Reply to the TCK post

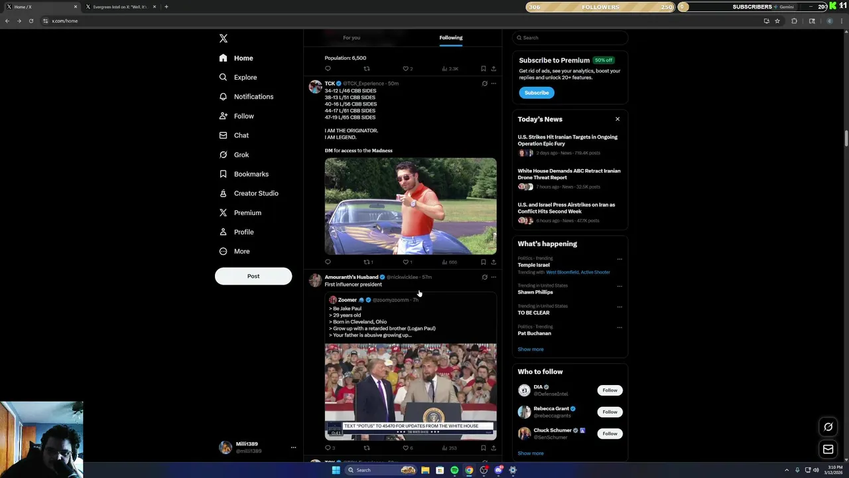tap(328, 262)
